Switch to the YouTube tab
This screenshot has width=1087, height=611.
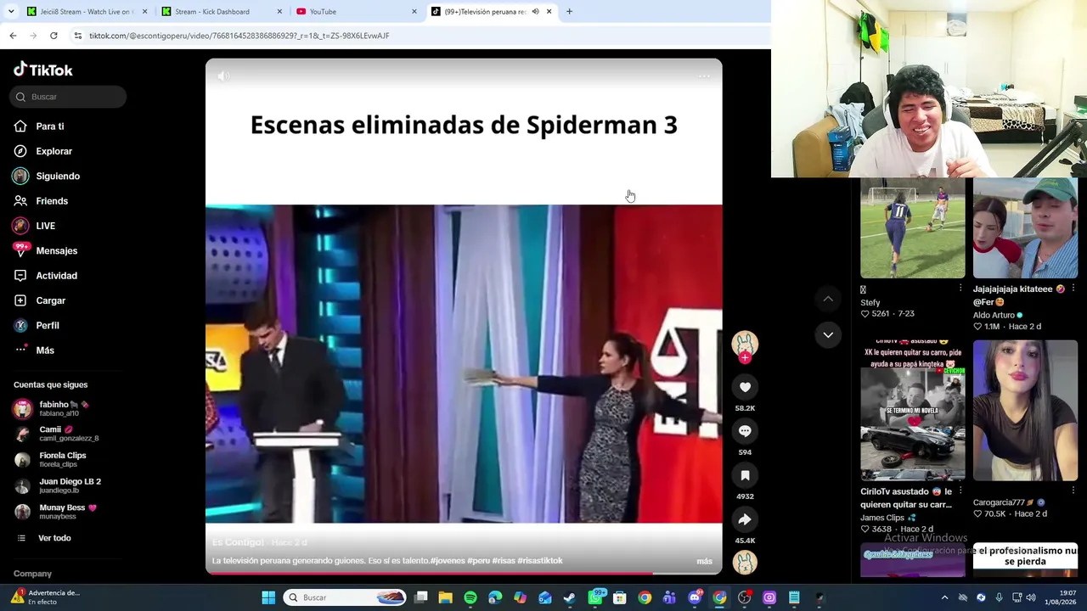[356, 11]
